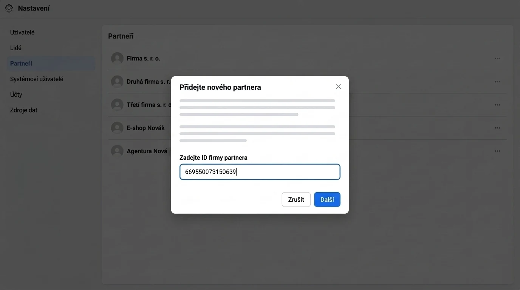Click the Další button
520x290 pixels.
click(x=327, y=200)
